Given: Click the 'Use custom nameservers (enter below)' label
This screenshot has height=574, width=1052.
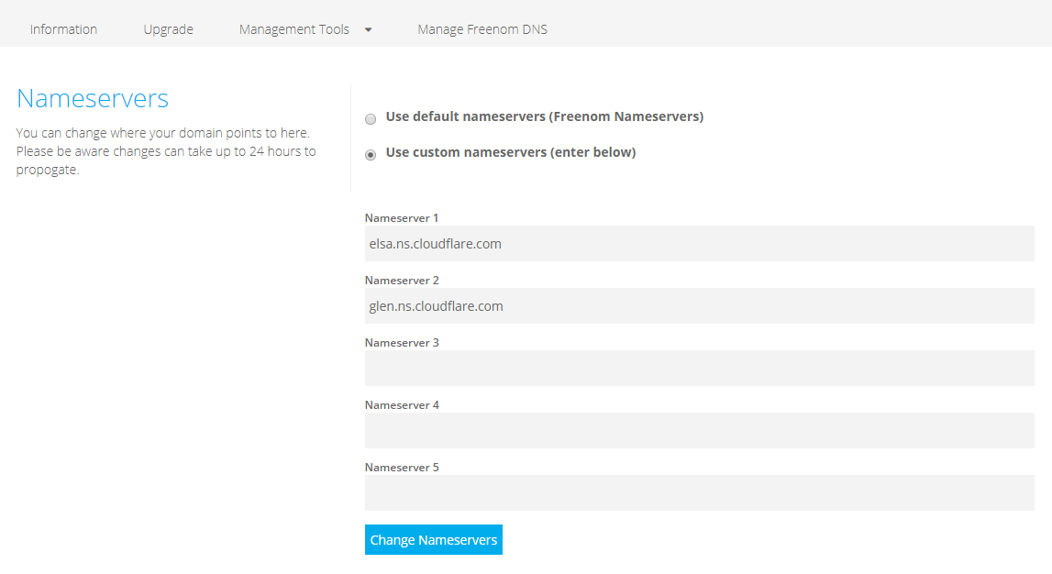Looking at the screenshot, I should pyautogui.click(x=511, y=152).
